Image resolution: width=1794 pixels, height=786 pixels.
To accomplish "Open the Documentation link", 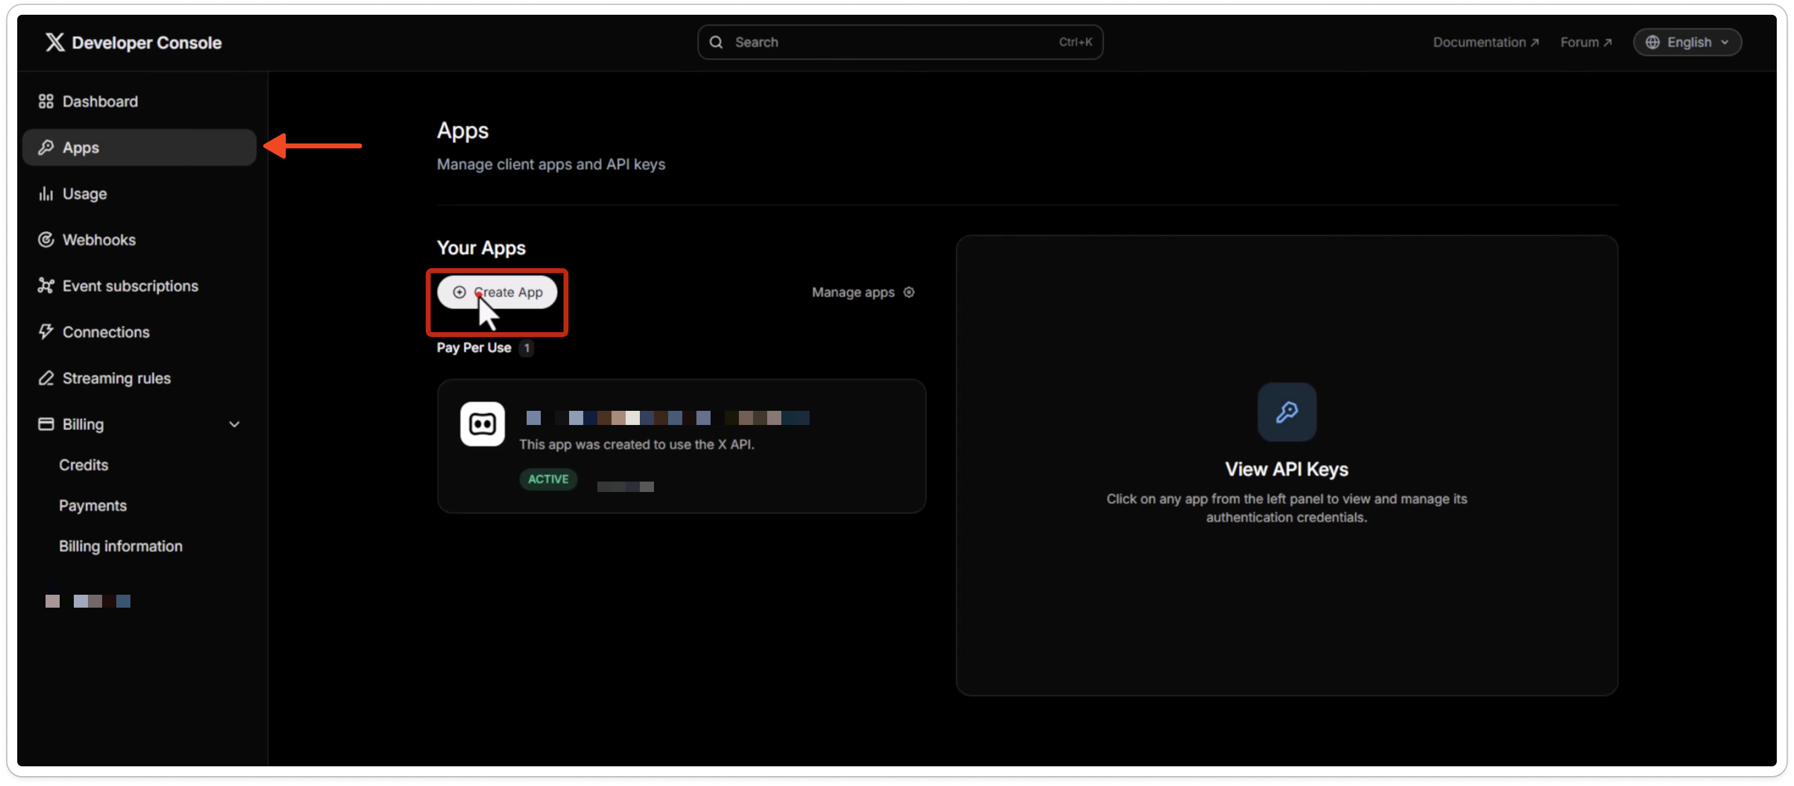I will coord(1486,42).
